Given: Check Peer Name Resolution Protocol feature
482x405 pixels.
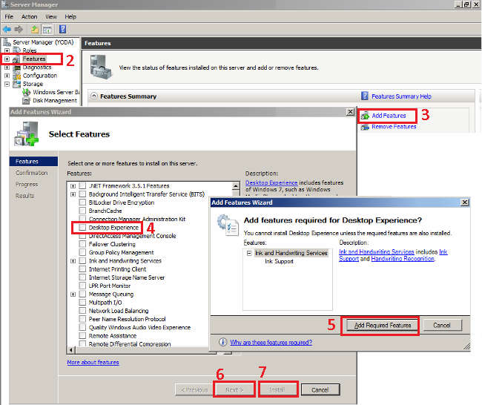Looking at the screenshot, I should click(82, 319).
